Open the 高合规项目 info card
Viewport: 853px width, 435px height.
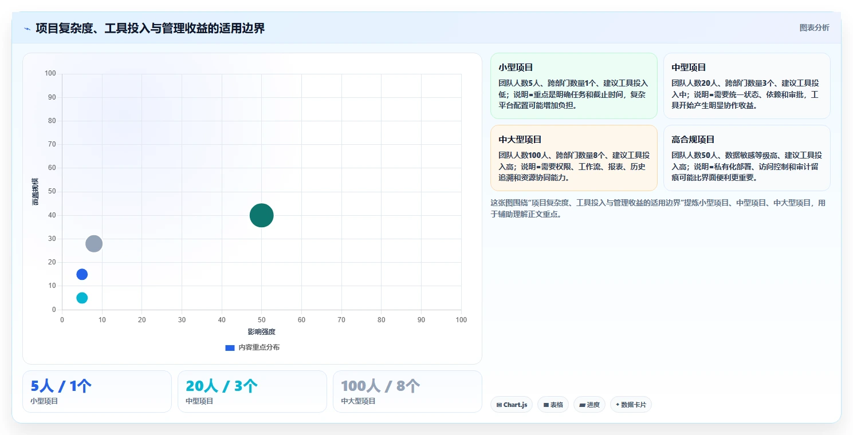point(746,158)
